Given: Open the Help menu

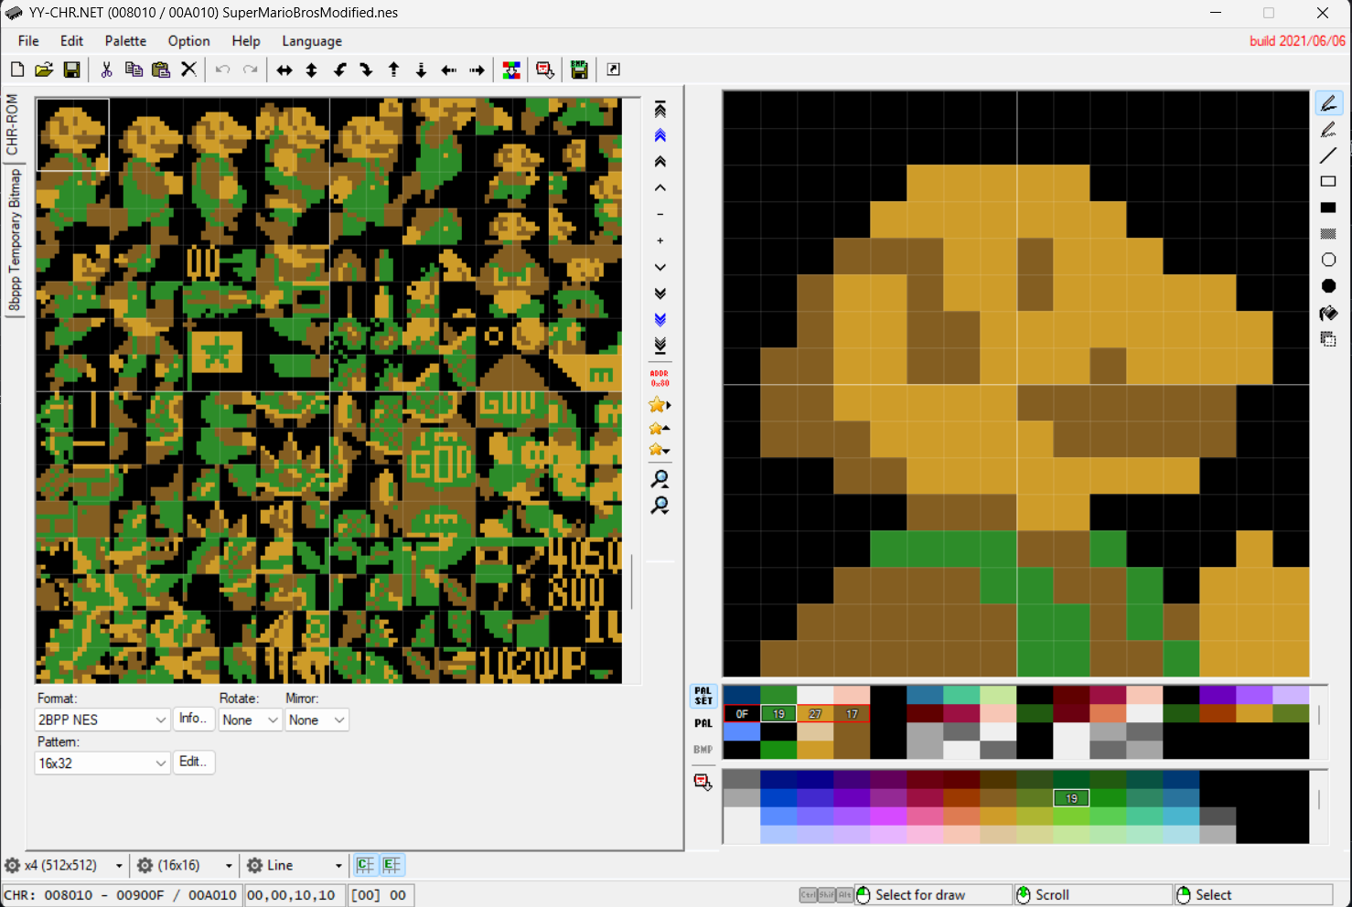Looking at the screenshot, I should pos(246,41).
